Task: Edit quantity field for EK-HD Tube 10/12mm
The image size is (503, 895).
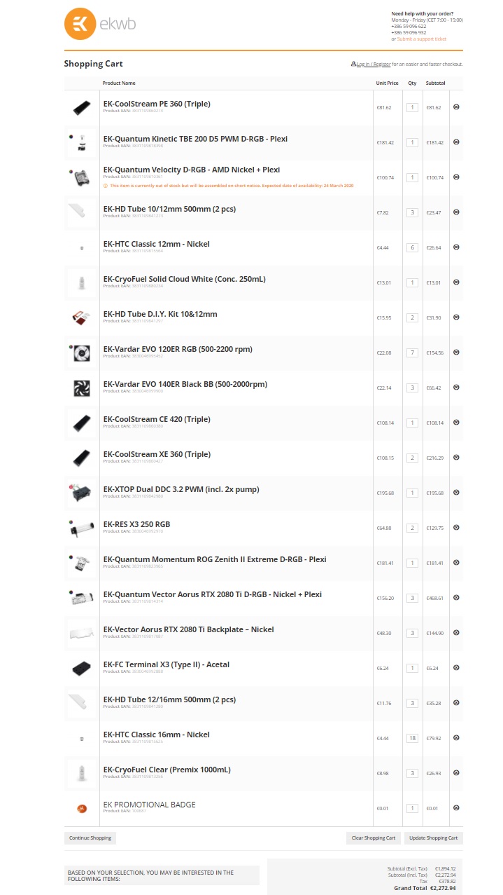Action: click(x=412, y=212)
